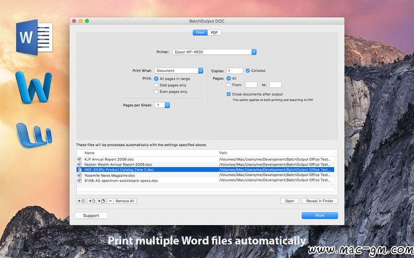Click document icon of KJY Annual Report 2008.doc

[79, 160]
